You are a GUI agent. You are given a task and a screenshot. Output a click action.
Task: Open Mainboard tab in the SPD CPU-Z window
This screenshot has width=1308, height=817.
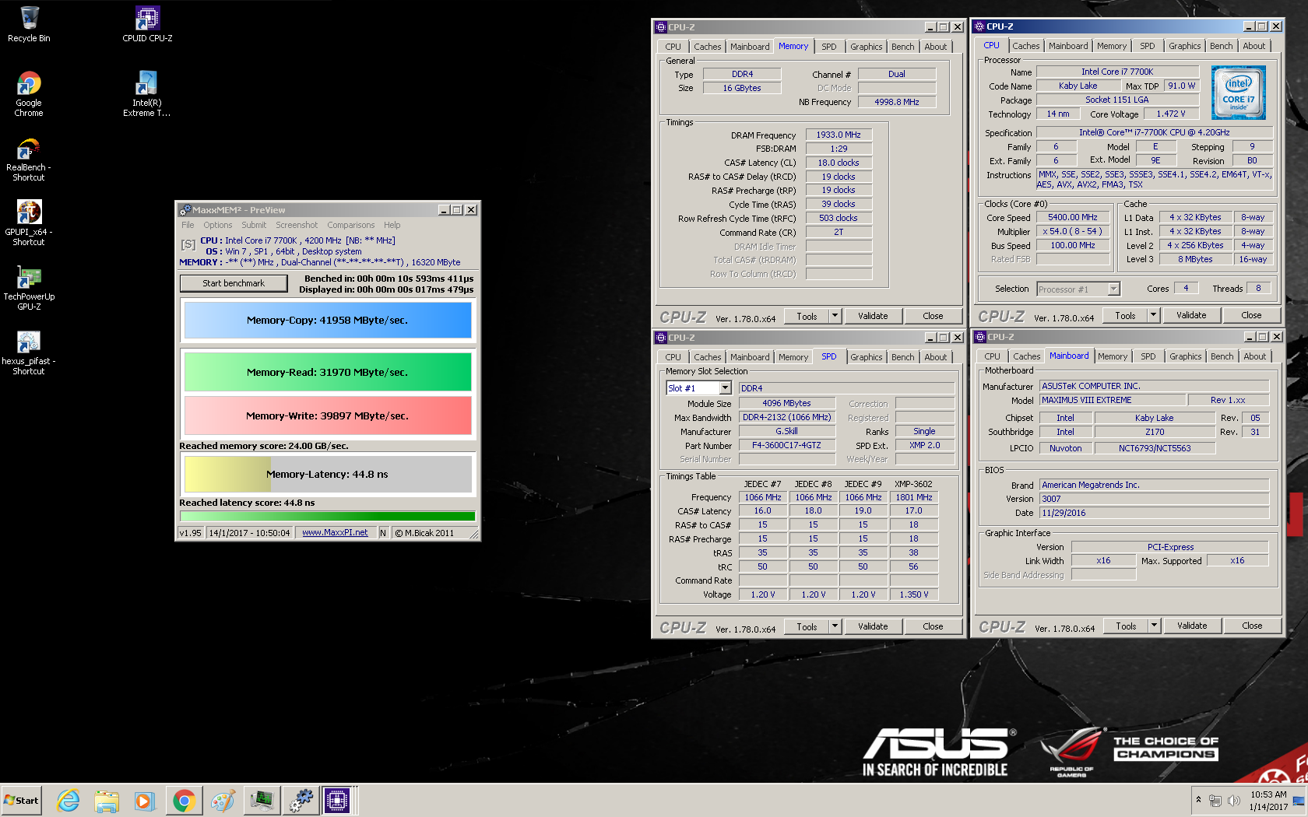(x=750, y=357)
